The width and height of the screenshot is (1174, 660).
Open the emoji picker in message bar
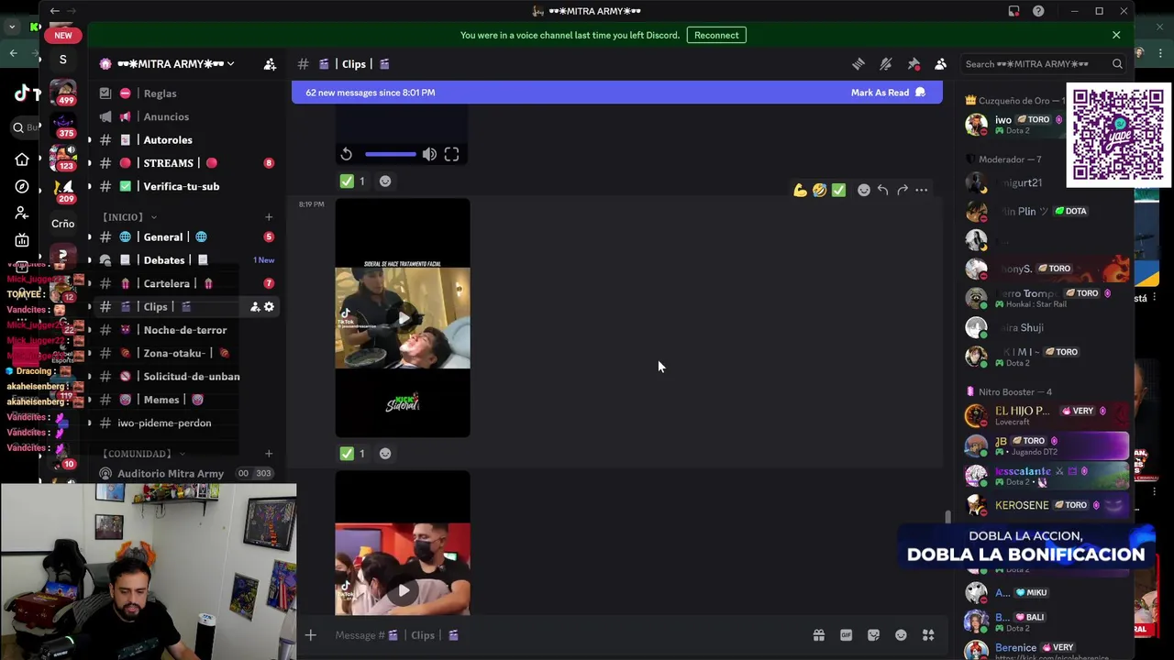(901, 635)
